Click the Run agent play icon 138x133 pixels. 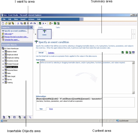tap(43, 23)
